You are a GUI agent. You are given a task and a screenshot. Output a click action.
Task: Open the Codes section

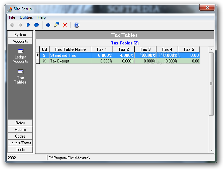tap(20, 136)
